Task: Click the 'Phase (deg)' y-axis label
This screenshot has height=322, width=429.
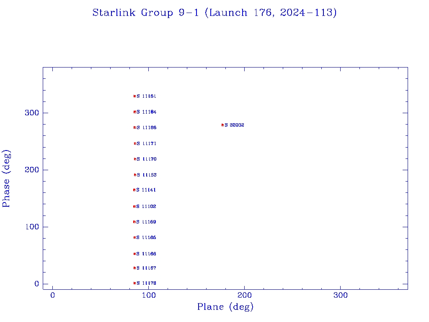Action: 6,179
